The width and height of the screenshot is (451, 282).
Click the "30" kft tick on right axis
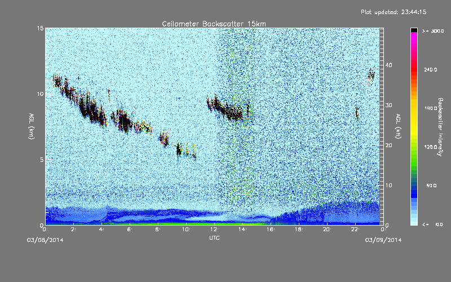click(x=388, y=105)
